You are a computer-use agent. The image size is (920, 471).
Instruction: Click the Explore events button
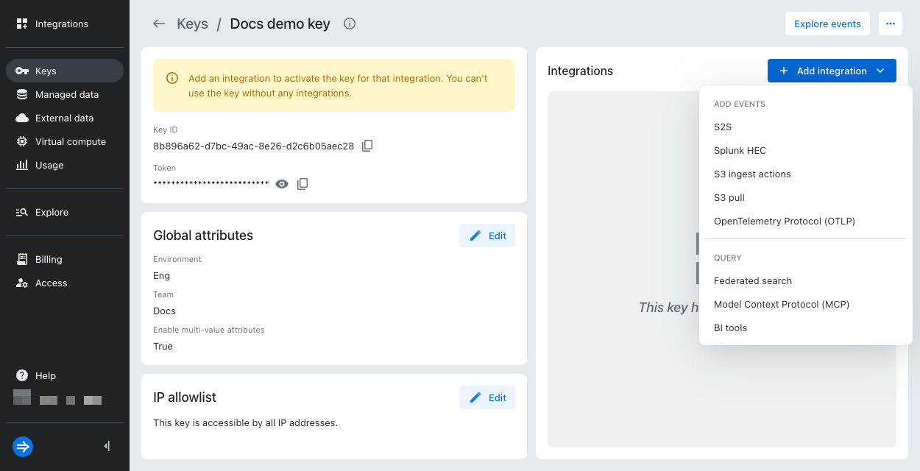point(827,24)
